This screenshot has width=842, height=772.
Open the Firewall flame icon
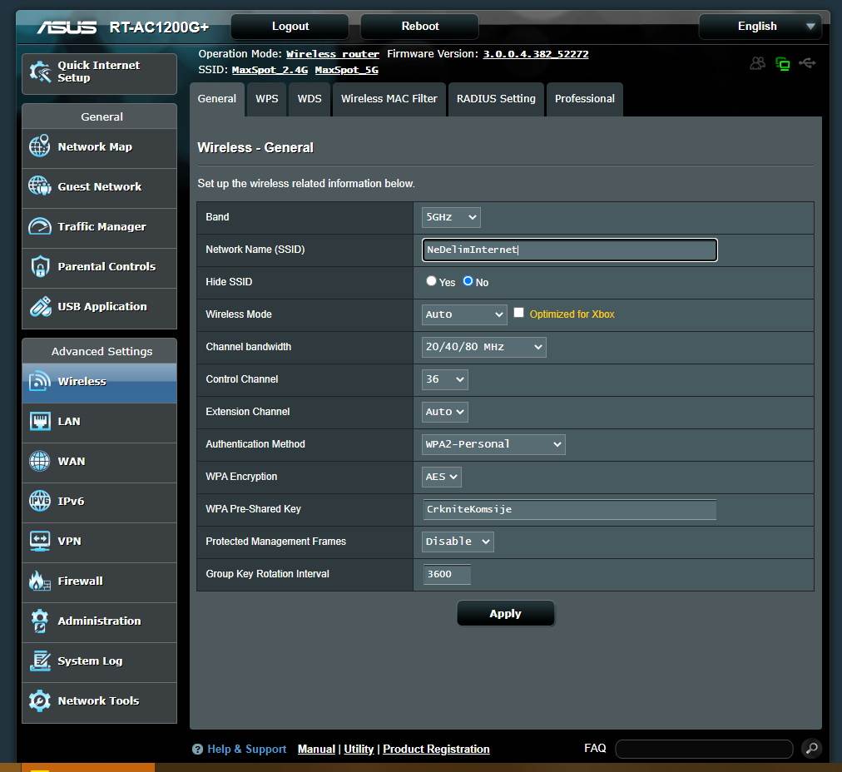pyautogui.click(x=39, y=581)
